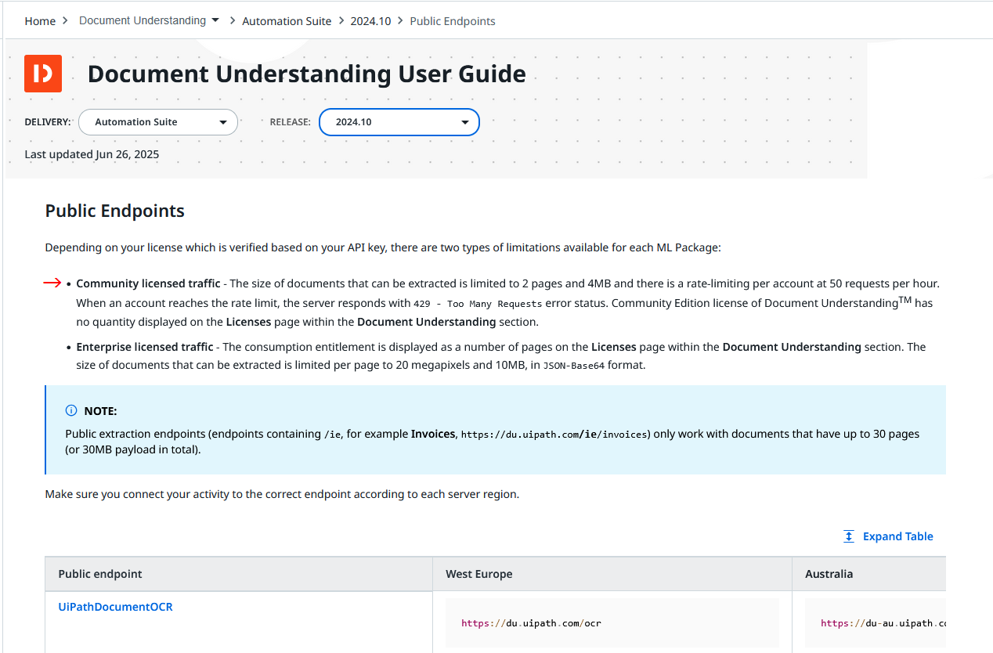
Task: Open the Release 2024.10 dropdown
Action: tap(399, 122)
